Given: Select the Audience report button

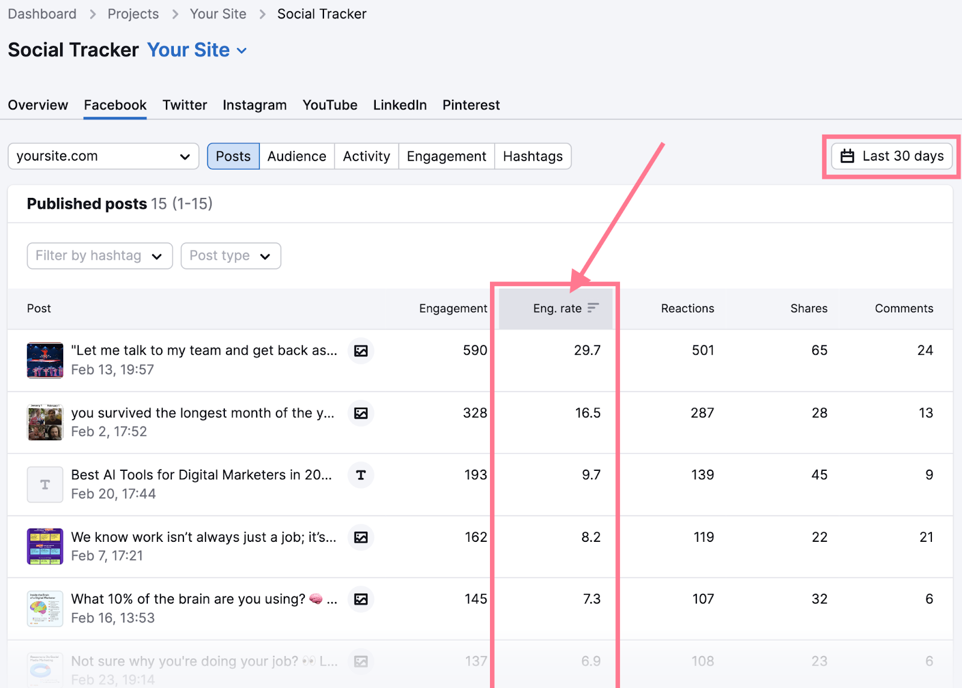Looking at the screenshot, I should (296, 156).
